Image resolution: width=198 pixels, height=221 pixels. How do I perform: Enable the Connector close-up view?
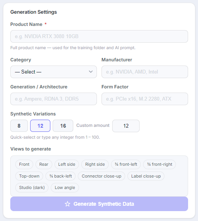[x=101, y=176]
